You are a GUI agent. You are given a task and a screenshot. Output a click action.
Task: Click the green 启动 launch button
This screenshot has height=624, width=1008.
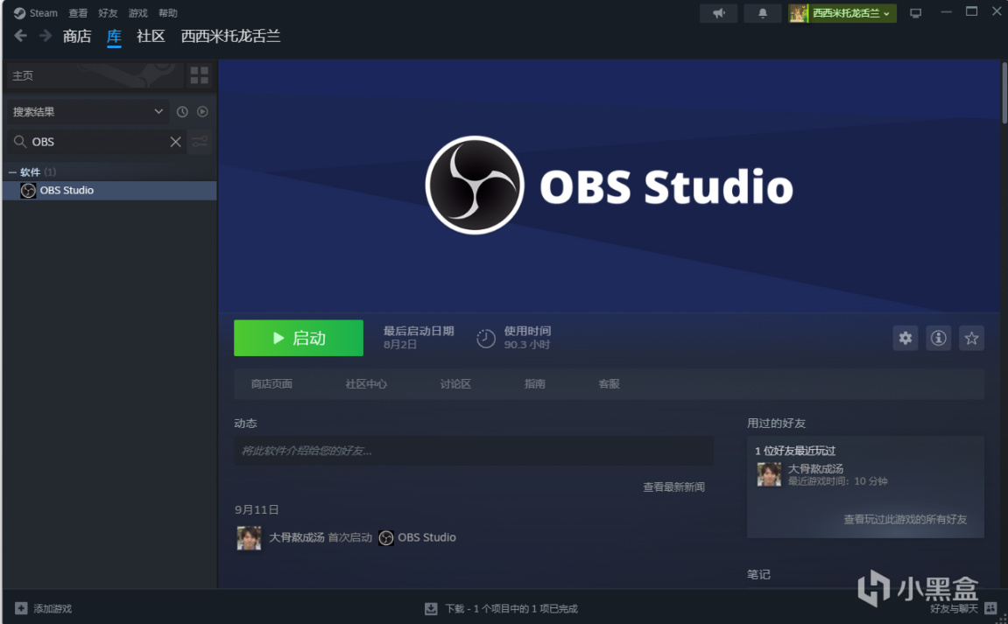[x=299, y=338]
